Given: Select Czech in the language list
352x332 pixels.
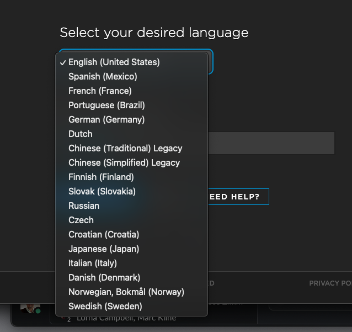Looking at the screenshot, I should coord(81,220).
